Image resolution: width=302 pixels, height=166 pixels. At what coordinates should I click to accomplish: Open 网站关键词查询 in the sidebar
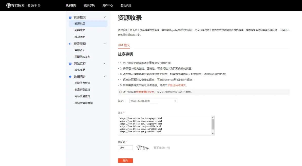(84, 103)
